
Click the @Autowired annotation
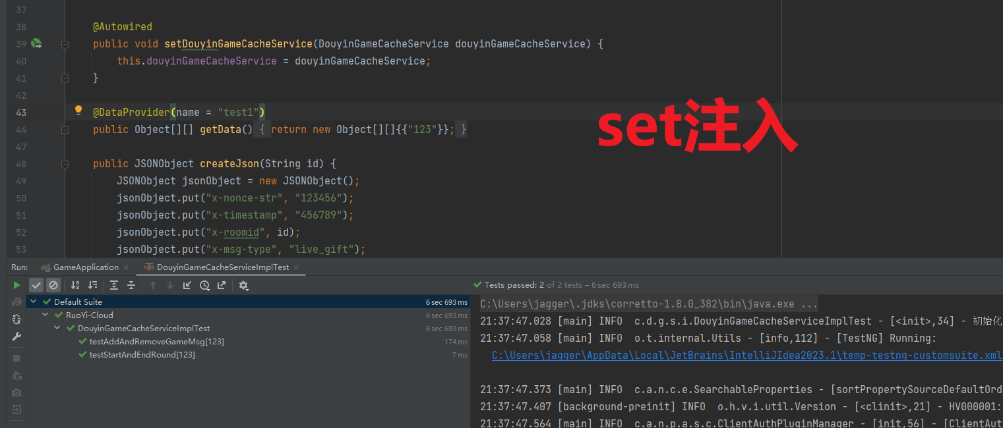point(123,27)
